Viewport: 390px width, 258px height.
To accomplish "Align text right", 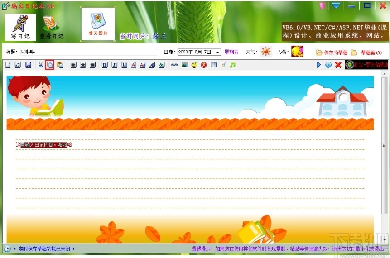I will (92, 65).
